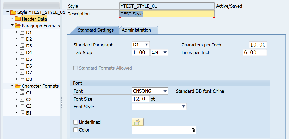The image size is (289, 139).
Task: Enable the Underlined checkbox
Action: (76, 122)
